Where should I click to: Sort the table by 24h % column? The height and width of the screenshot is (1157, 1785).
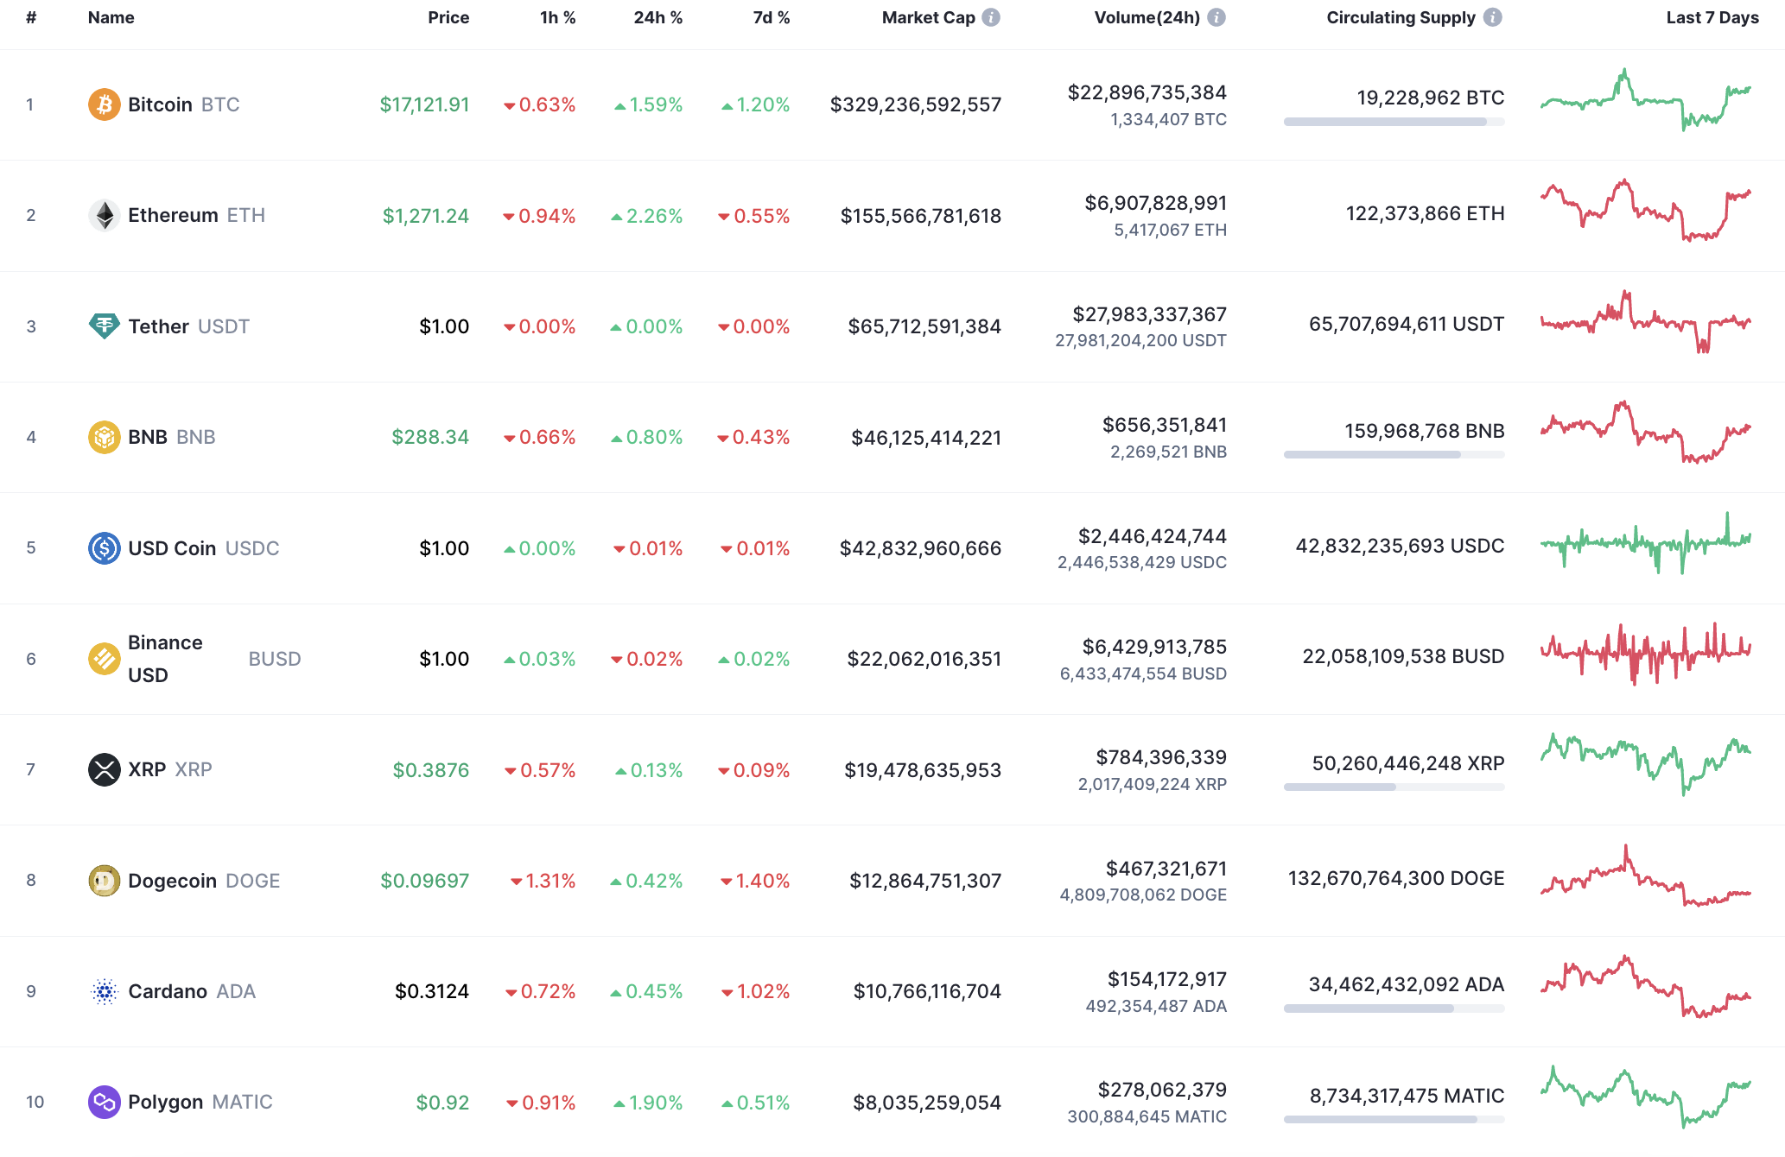point(659,16)
